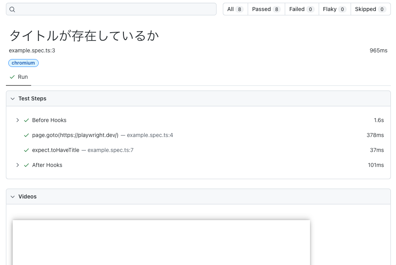Click the chromium project label
396x265 pixels.
click(23, 63)
